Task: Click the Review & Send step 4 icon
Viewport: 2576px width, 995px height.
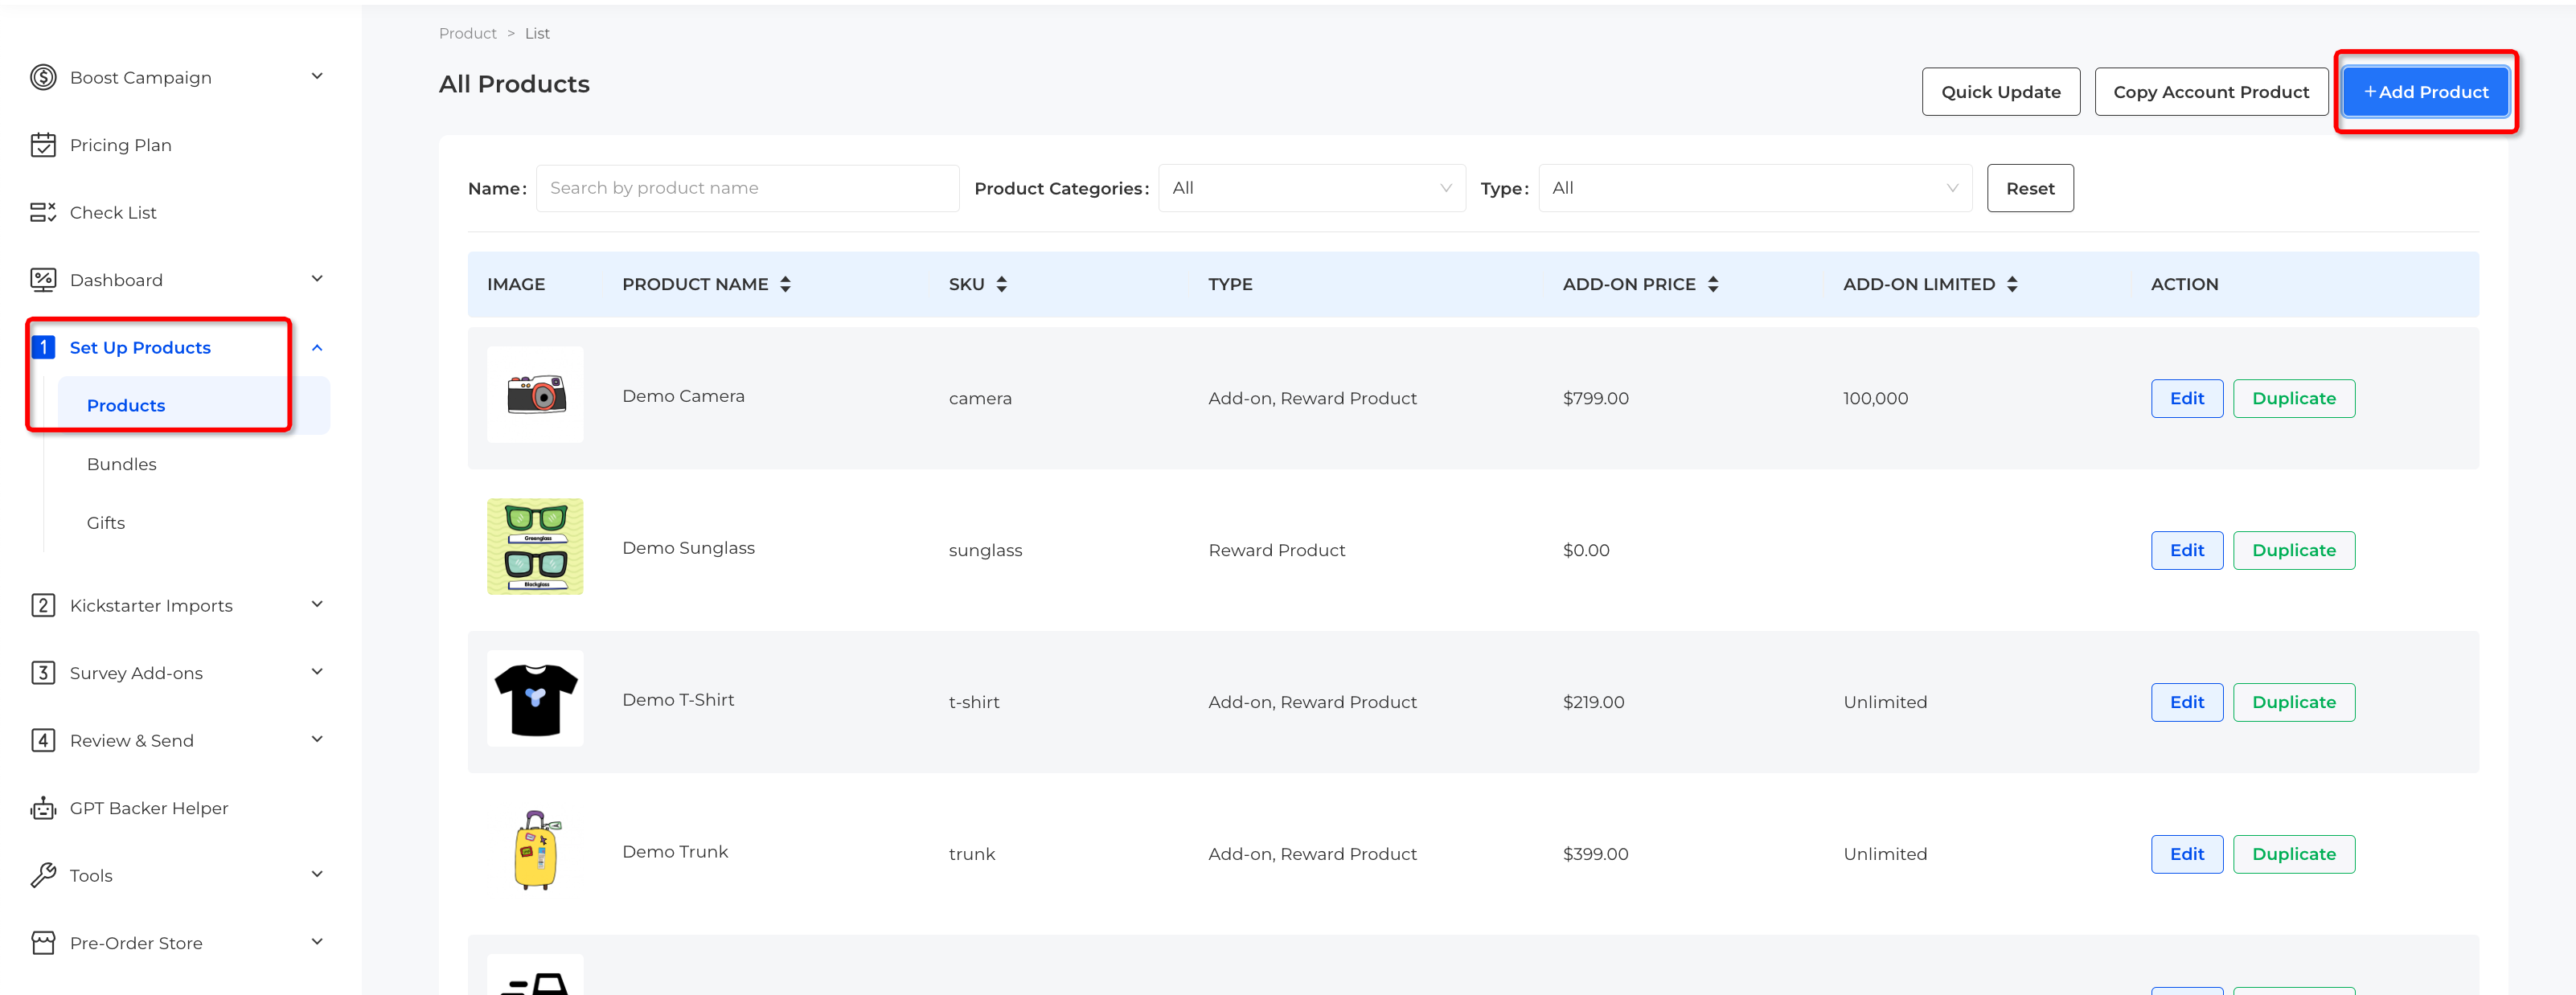Action: [x=43, y=740]
